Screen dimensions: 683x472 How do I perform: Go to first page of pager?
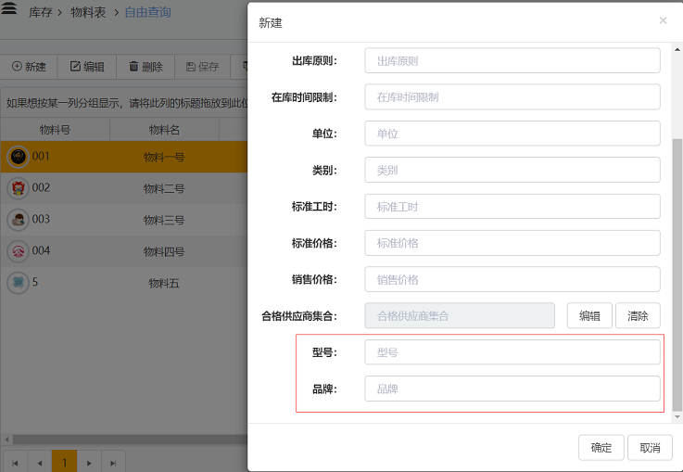pos(16,462)
